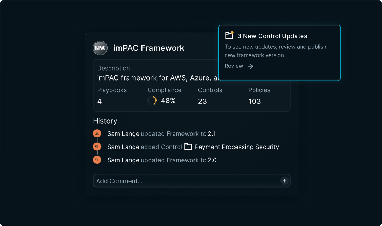Click the Controls count of 23
Viewport: 382px width, 226px height.
[202, 101]
